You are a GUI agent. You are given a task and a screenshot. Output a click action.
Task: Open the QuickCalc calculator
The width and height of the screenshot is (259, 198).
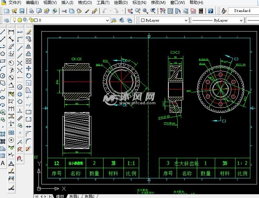201,11
